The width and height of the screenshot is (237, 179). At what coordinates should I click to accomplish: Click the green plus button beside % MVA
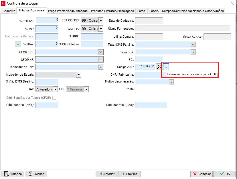pyautogui.click(x=18, y=44)
